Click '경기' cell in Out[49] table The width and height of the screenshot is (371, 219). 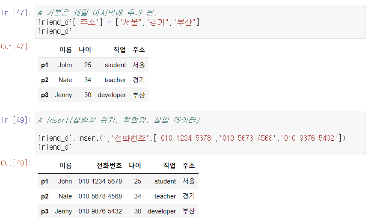point(189,196)
